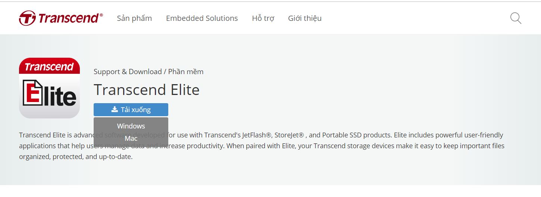541x197 pixels.
Task: Choose Mac from the download dropdown
Action: coord(131,139)
